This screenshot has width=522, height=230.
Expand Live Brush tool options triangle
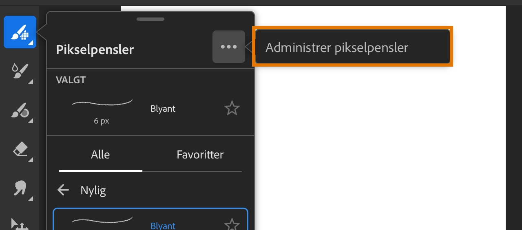(x=31, y=82)
